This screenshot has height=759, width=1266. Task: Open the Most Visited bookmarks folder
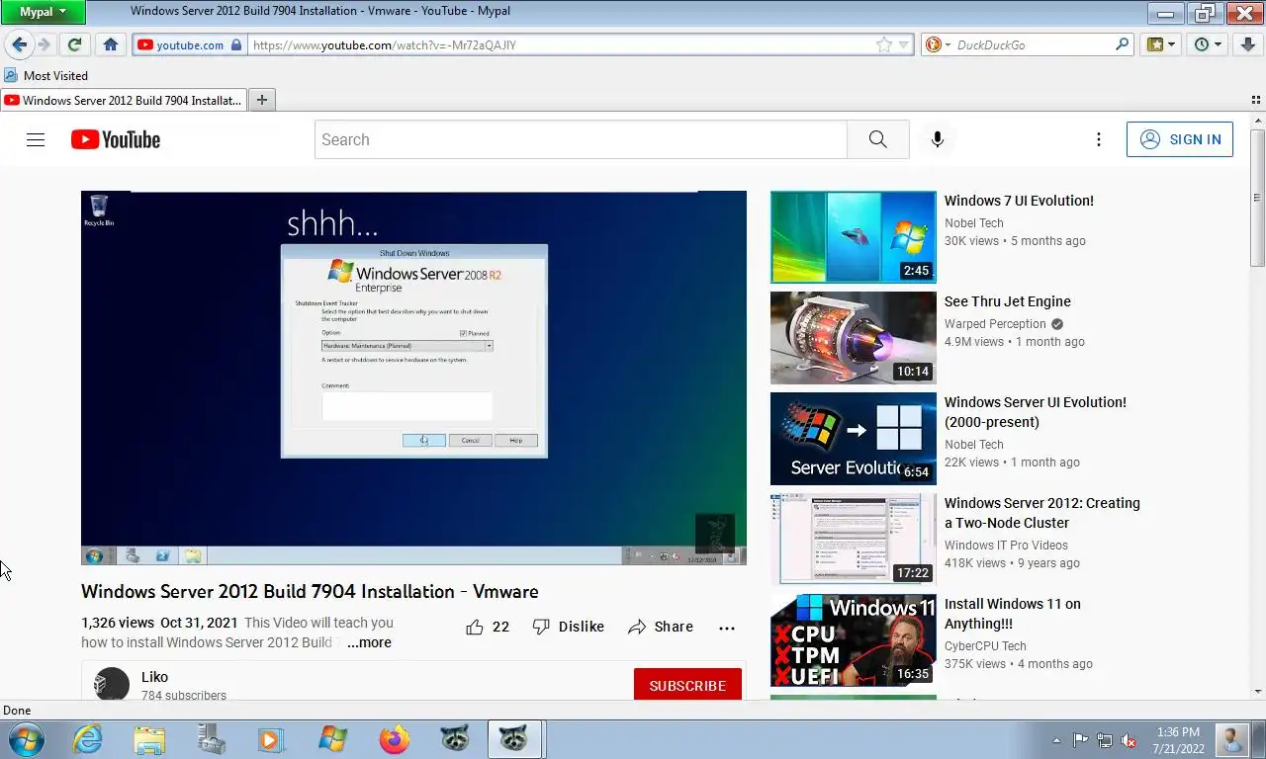(45, 75)
